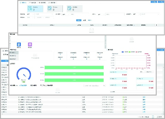Click info icon on topmost ¥ 0.00 card

116,72
